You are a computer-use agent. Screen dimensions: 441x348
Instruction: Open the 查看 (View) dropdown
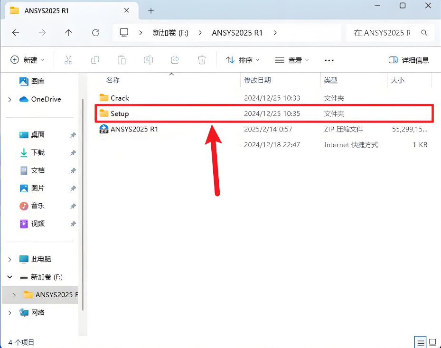[291, 60]
